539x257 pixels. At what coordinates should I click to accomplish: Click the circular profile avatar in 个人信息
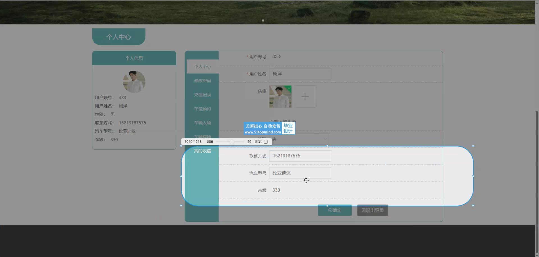click(134, 82)
